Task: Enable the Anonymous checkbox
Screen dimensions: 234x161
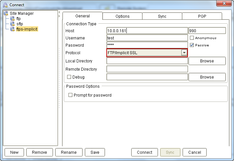Action: (192, 38)
